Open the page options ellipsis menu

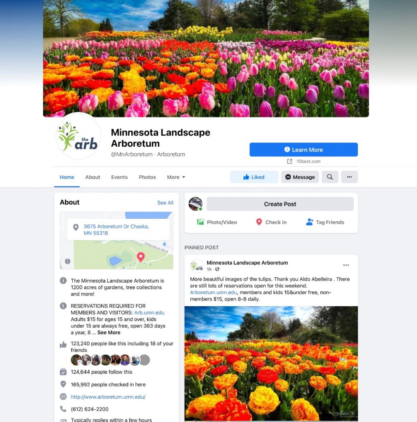349,177
